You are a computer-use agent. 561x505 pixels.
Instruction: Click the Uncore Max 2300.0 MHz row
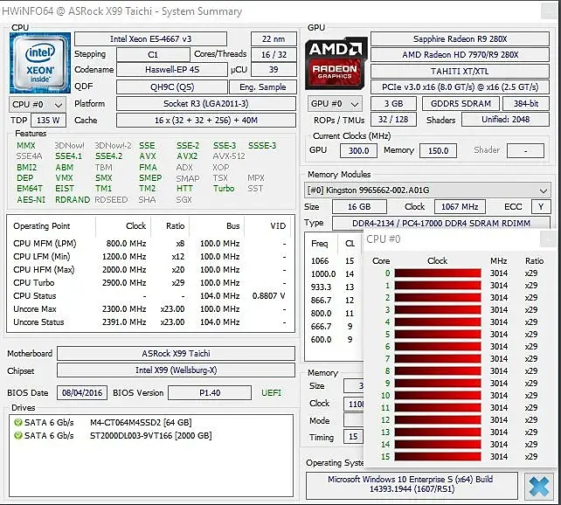click(x=150, y=308)
